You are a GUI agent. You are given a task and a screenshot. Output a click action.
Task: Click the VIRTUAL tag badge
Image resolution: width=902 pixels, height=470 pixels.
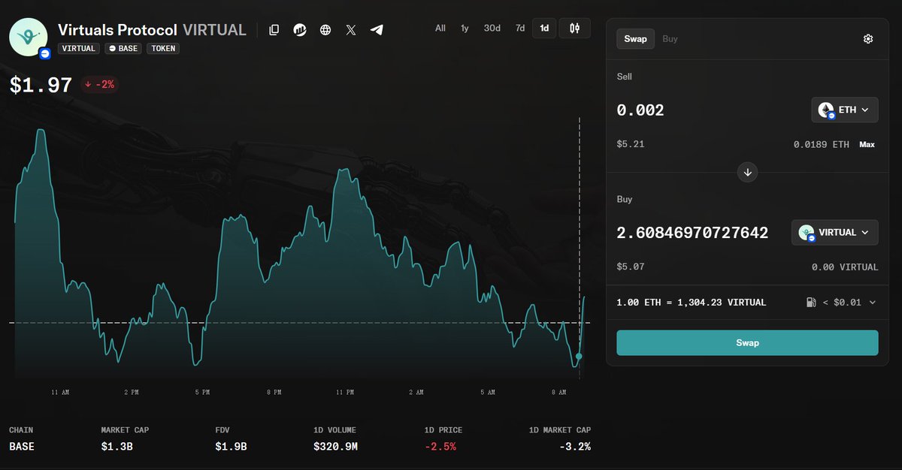(79, 48)
